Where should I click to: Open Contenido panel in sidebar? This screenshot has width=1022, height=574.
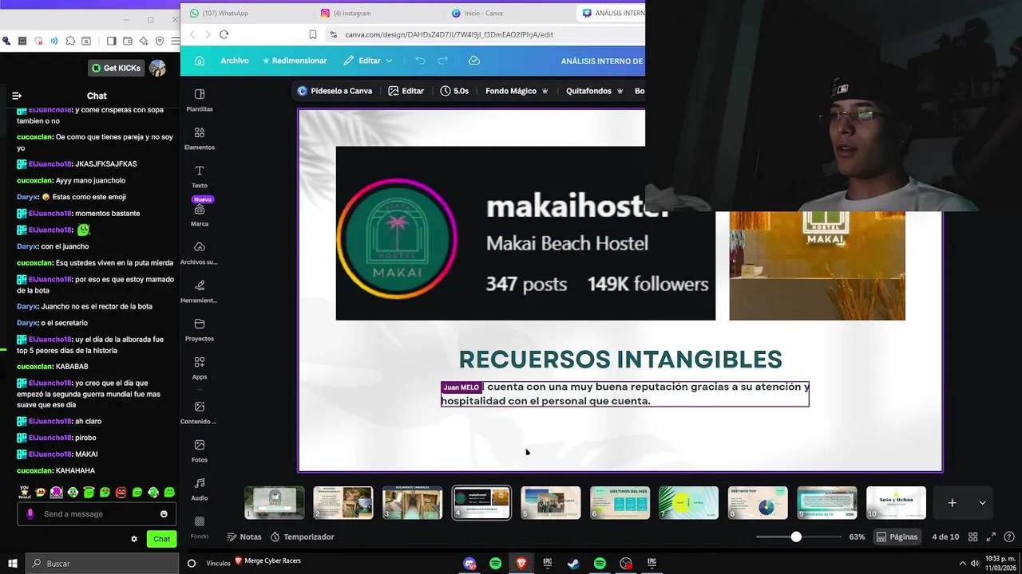(x=200, y=412)
